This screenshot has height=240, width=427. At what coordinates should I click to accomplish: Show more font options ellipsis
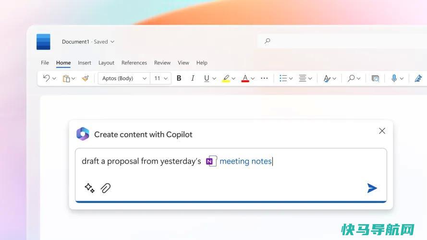(264, 78)
